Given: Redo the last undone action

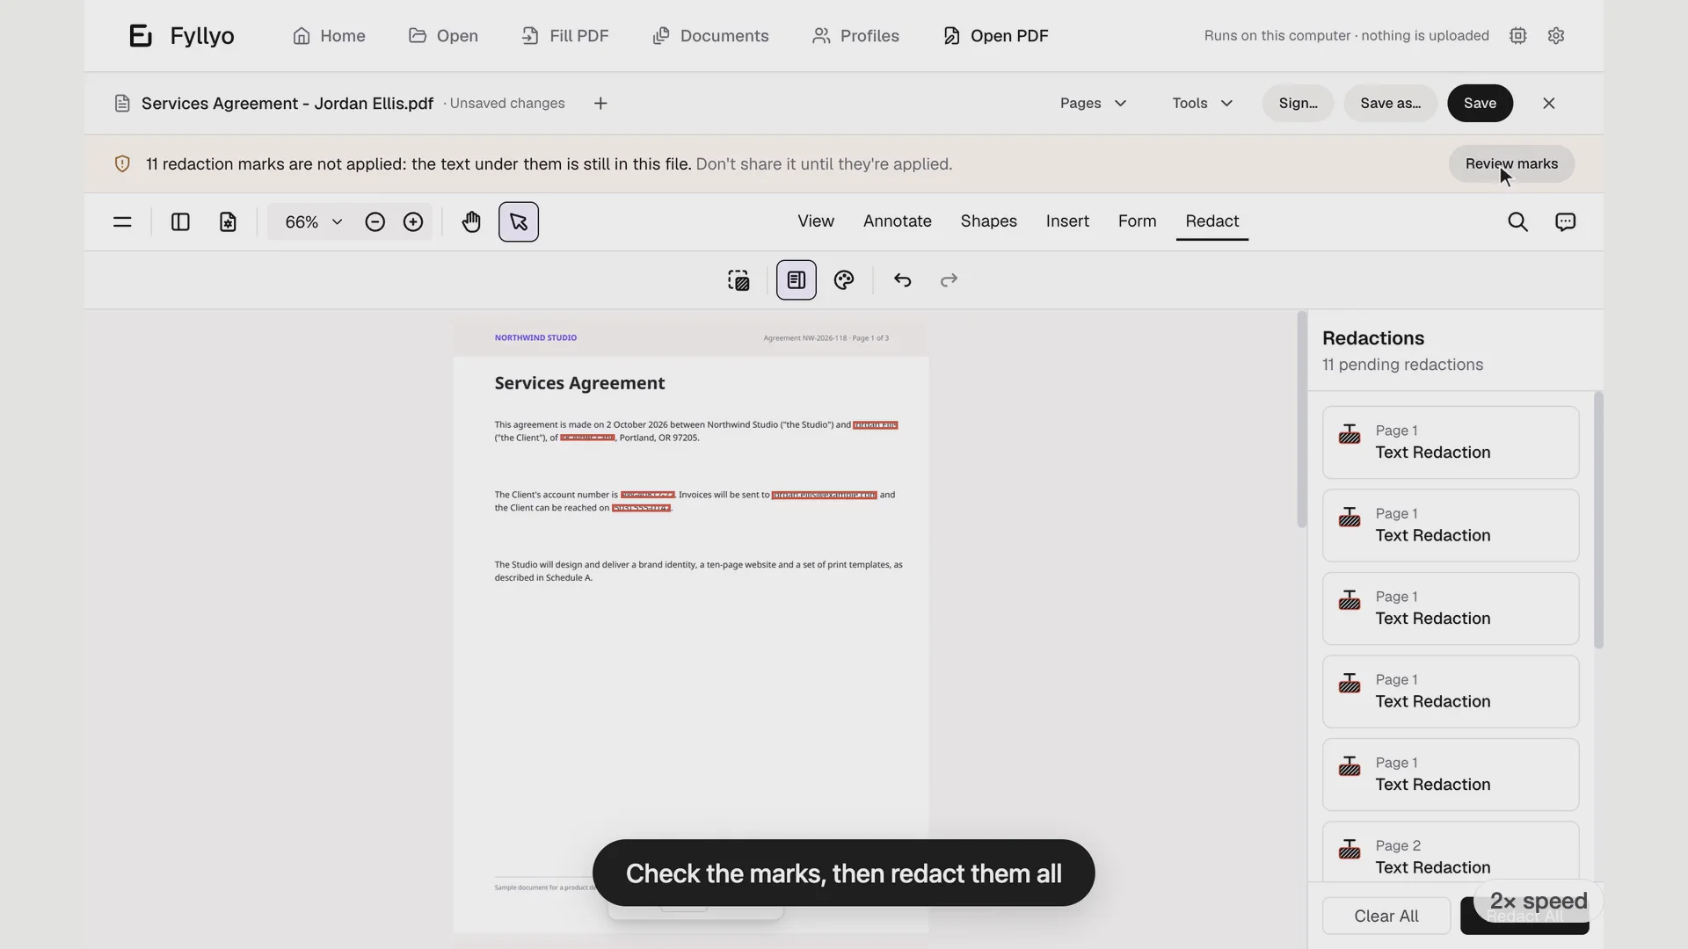Looking at the screenshot, I should (949, 280).
